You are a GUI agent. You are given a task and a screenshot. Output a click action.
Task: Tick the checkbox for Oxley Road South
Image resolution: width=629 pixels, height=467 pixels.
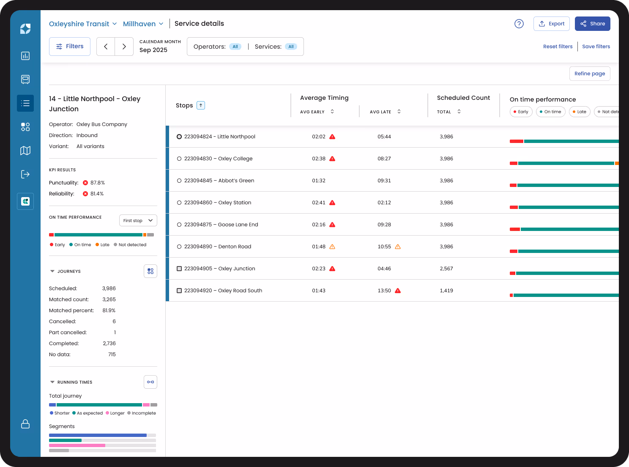click(x=179, y=291)
